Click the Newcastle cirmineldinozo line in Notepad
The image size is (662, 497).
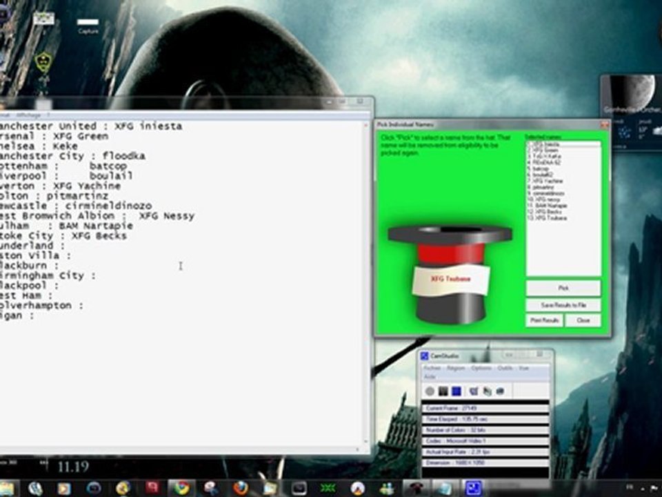click(76, 206)
